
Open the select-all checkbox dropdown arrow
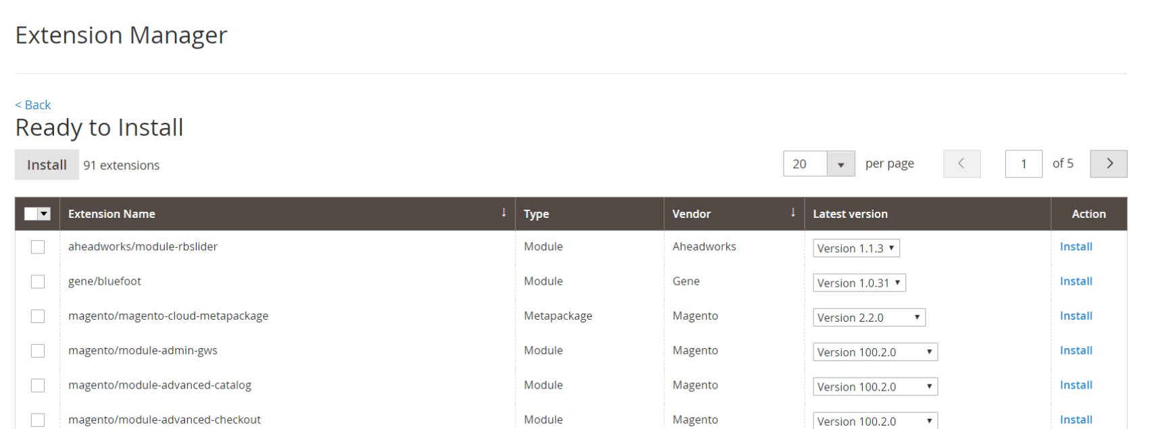(x=45, y=214)
